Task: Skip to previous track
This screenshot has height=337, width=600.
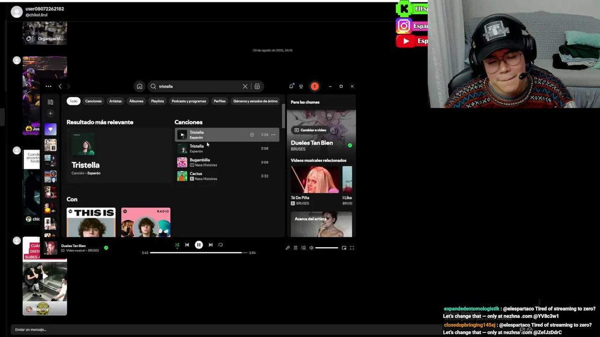Action: (x=187, y=245)
